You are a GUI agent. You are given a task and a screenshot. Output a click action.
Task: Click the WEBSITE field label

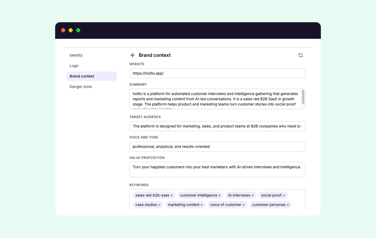tap(137, 64)
